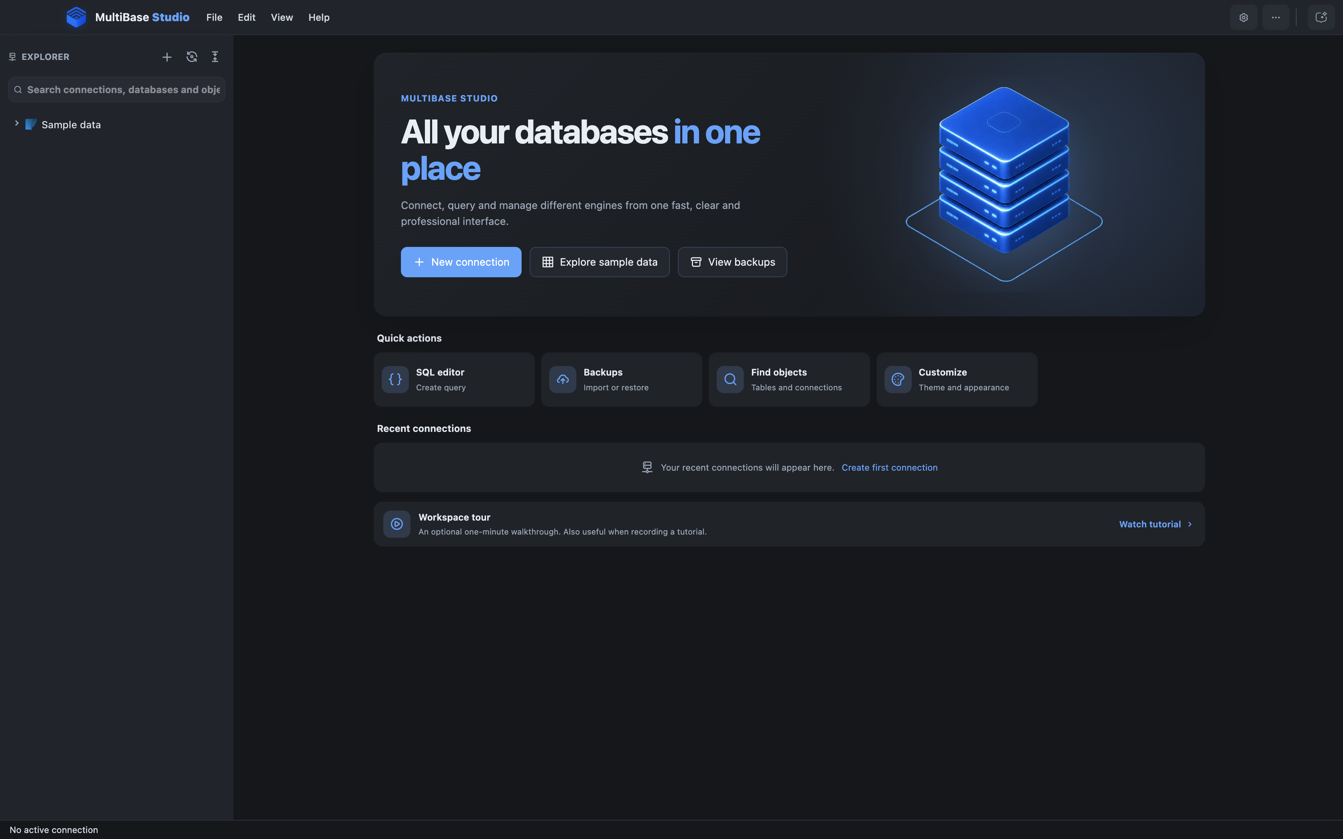Open the Backups import or restore card

(x=622, y=380)
